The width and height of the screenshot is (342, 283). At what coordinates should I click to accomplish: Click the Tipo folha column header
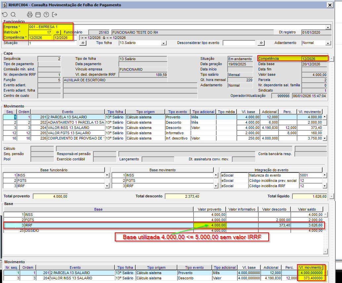[115, 112]
